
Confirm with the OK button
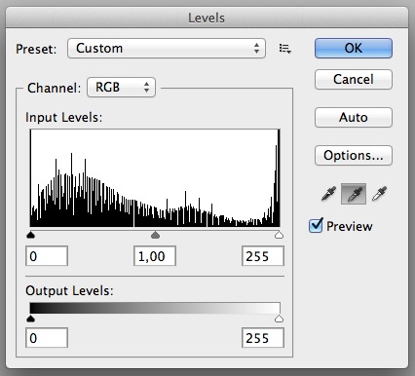coord(354,49)
